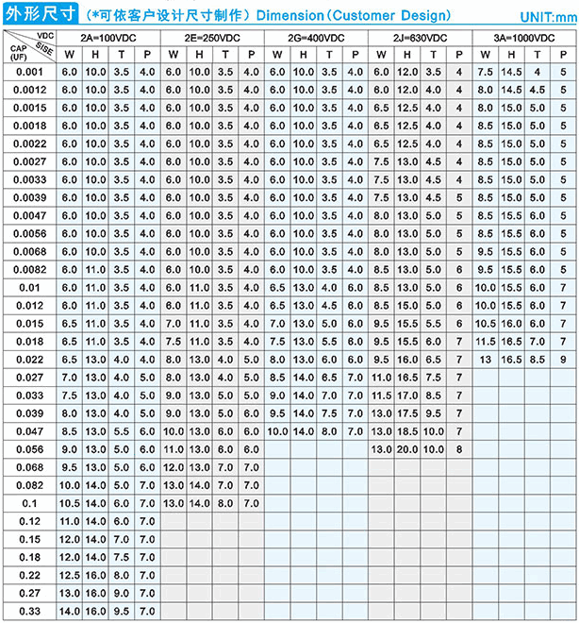579x623 pixels.
Task: Select the 3A=1000VDC column header
Action: 523,36
